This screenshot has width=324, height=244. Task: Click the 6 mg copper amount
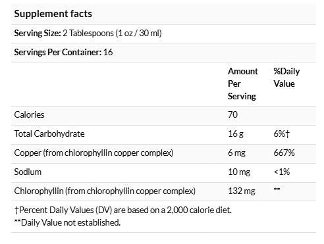[236, 153]
